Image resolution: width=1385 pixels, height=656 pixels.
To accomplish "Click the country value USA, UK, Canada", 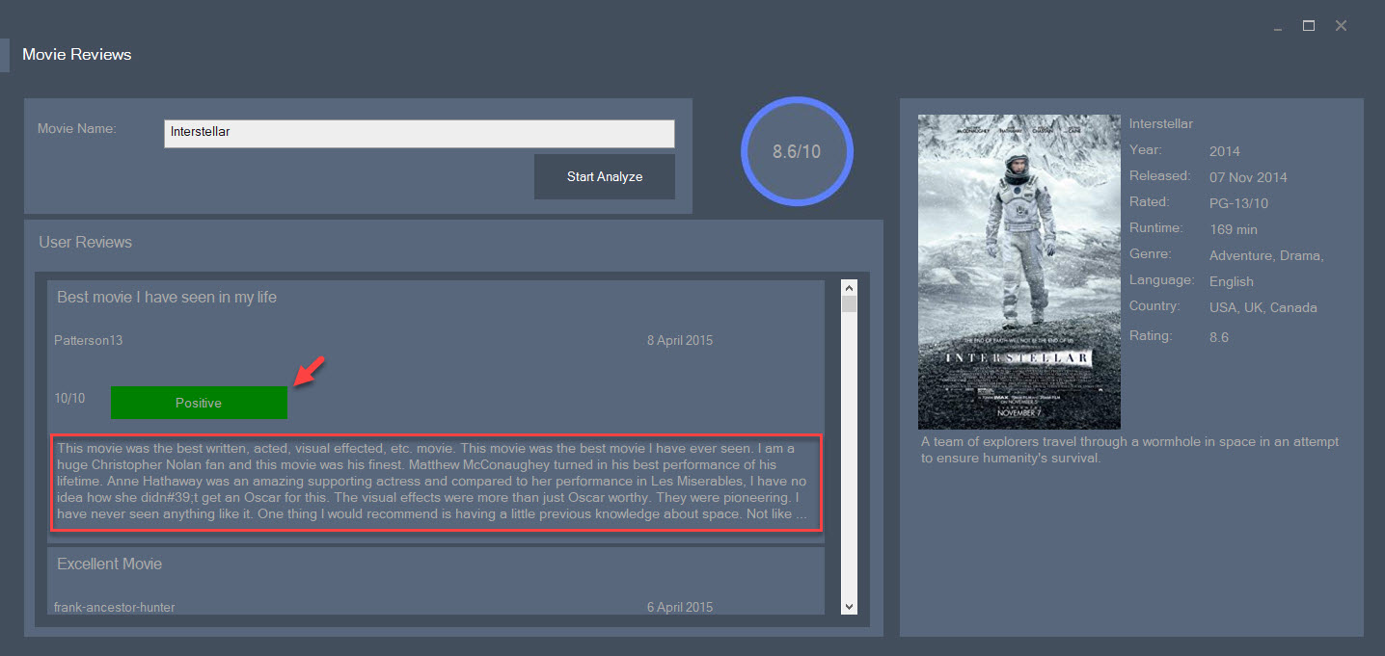I will [1263, 307].
